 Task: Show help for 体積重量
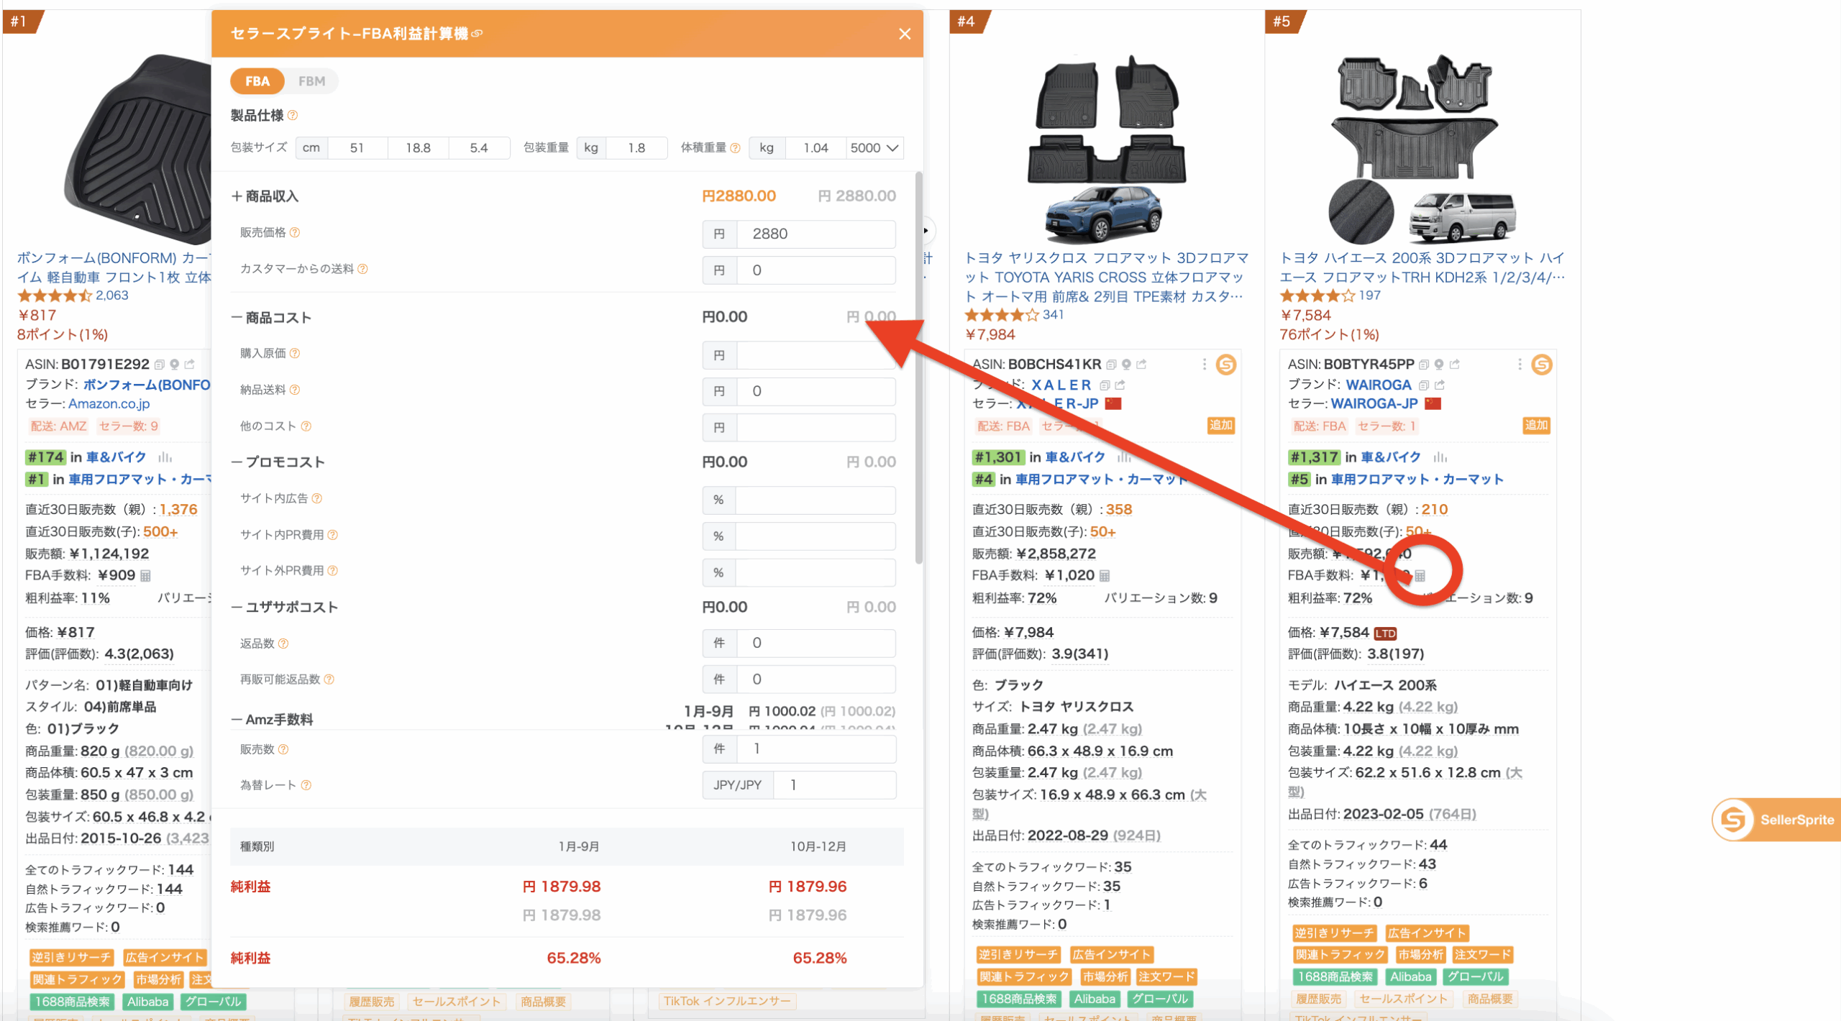tap(735, 147)
